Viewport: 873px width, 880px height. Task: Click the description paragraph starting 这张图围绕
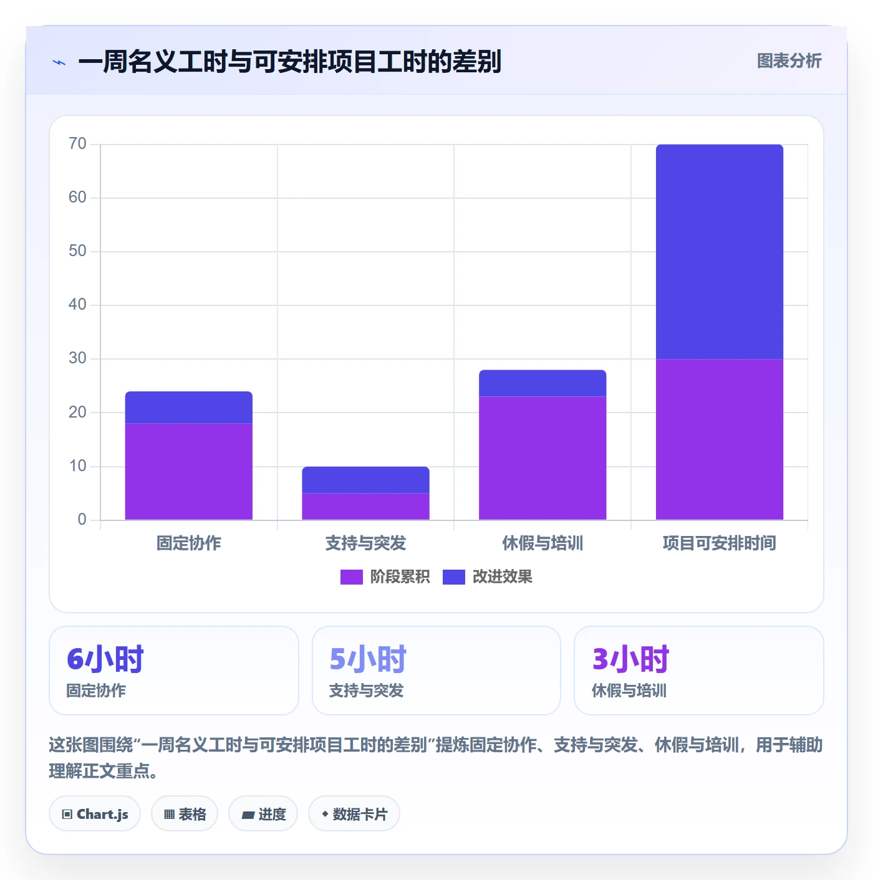pos(436,758)
